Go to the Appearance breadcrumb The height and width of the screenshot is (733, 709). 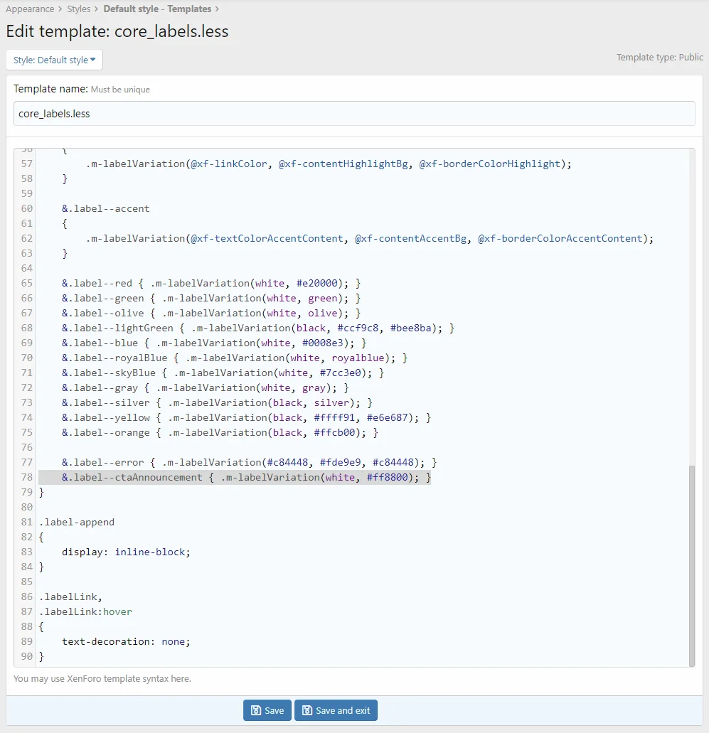click(x=30, y=9)
